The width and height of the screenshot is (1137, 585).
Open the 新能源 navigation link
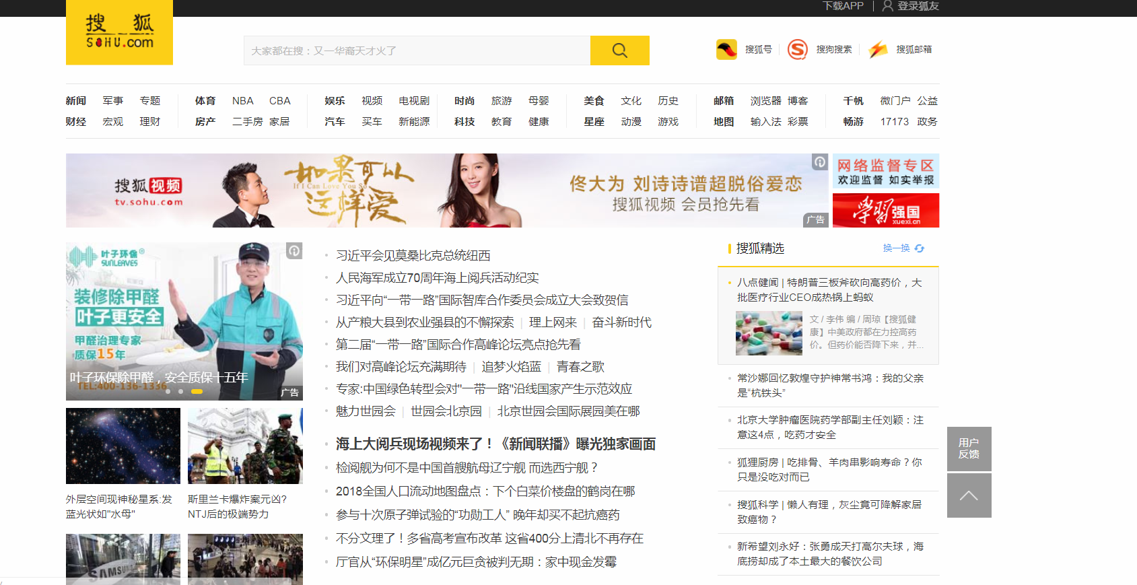pyautogui.click(x=414, y=122)
